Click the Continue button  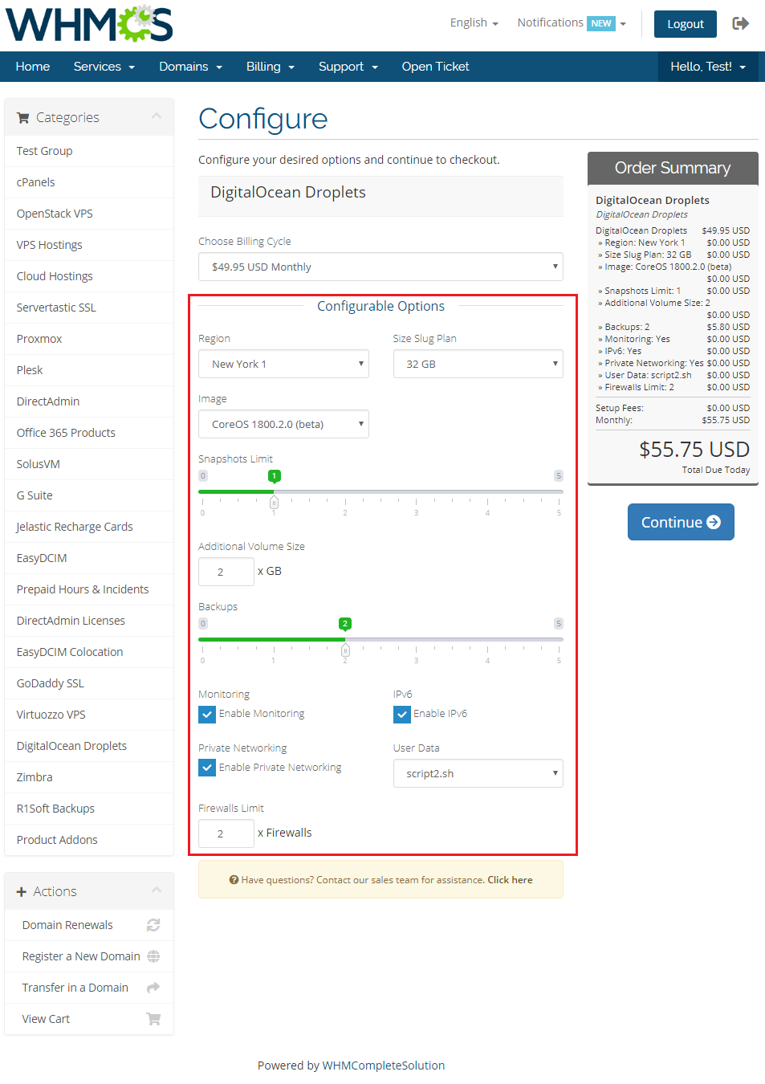[x=681, y=522]
